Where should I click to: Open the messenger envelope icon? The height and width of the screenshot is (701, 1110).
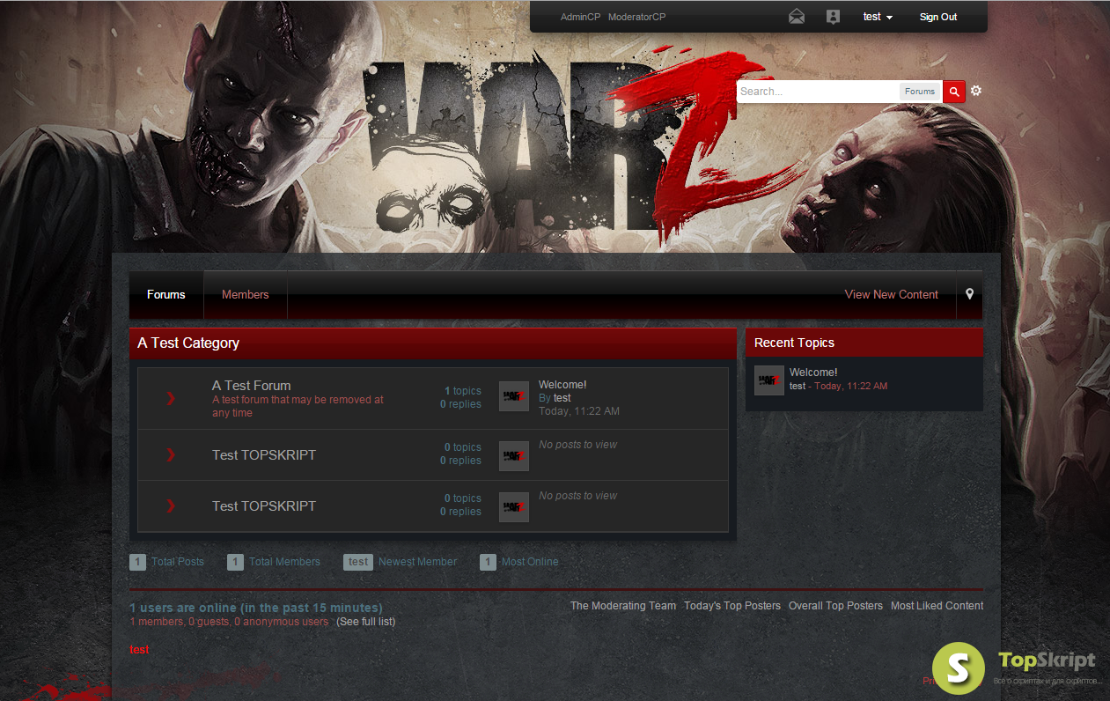tap(797, 17)
